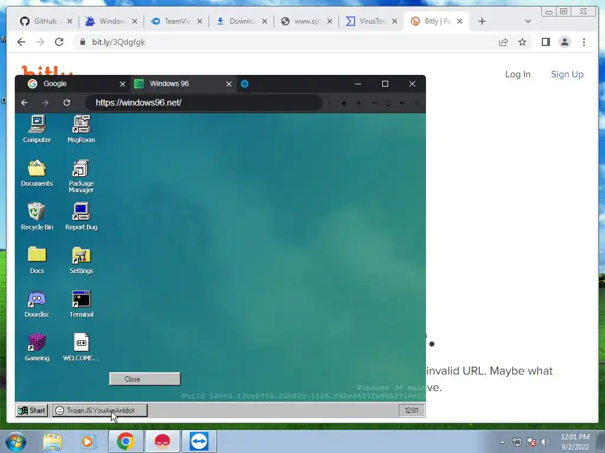Open the MsgRoom desktop icon
The width and height of the screenshot is (605, 453).
[x=82, y=129]
